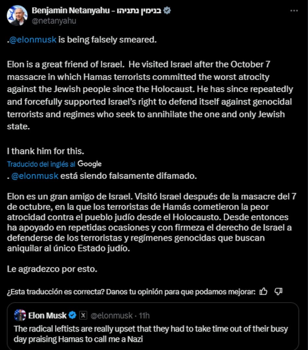Open the @elonmusk handle in the quoted tweet
308x350 pixels.
(x=111, y=315)
